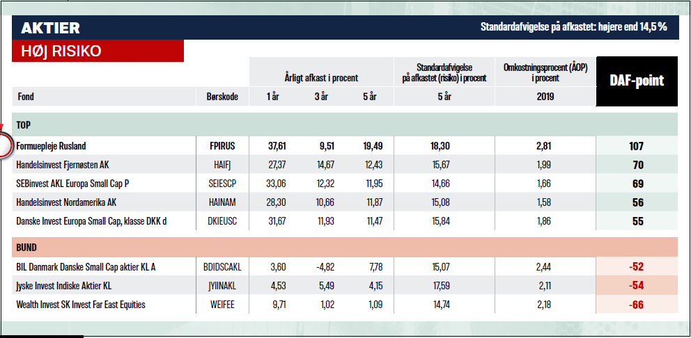Click the Omkostningsprocent (ÅOP) header
The height and width of the screenshot is (338, 691).
545,72
